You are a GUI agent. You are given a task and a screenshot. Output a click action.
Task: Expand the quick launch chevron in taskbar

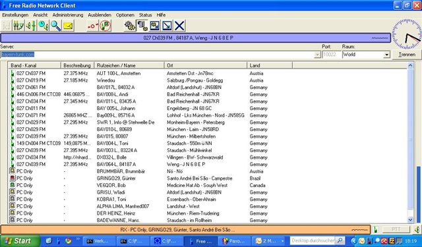78,238
